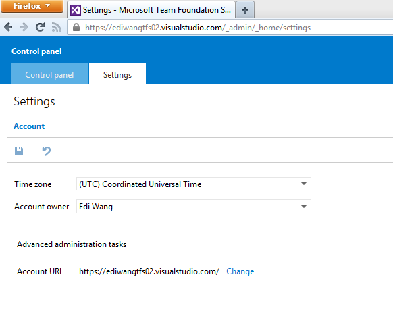Click the Account section link
The height and width of the screenshot is (312, 393).
point(29,126)
